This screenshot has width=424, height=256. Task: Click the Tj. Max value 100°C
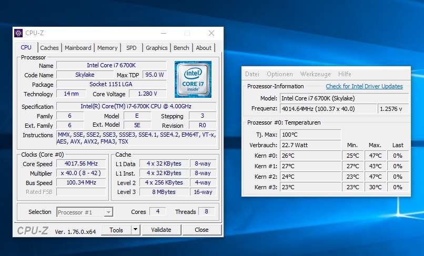310,135
